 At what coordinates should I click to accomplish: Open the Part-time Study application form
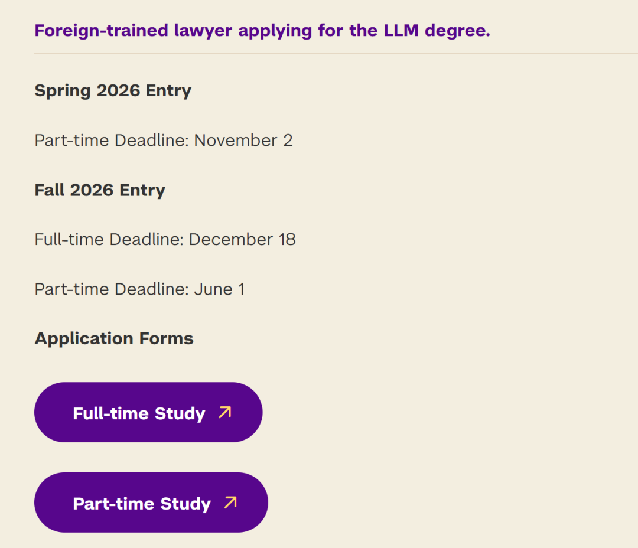[x=151, y=503]
